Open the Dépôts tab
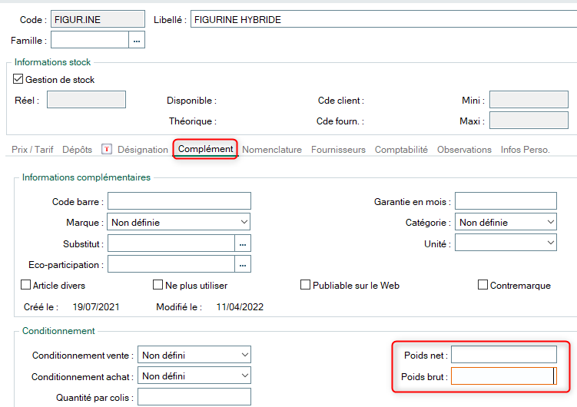 (78, 150)
